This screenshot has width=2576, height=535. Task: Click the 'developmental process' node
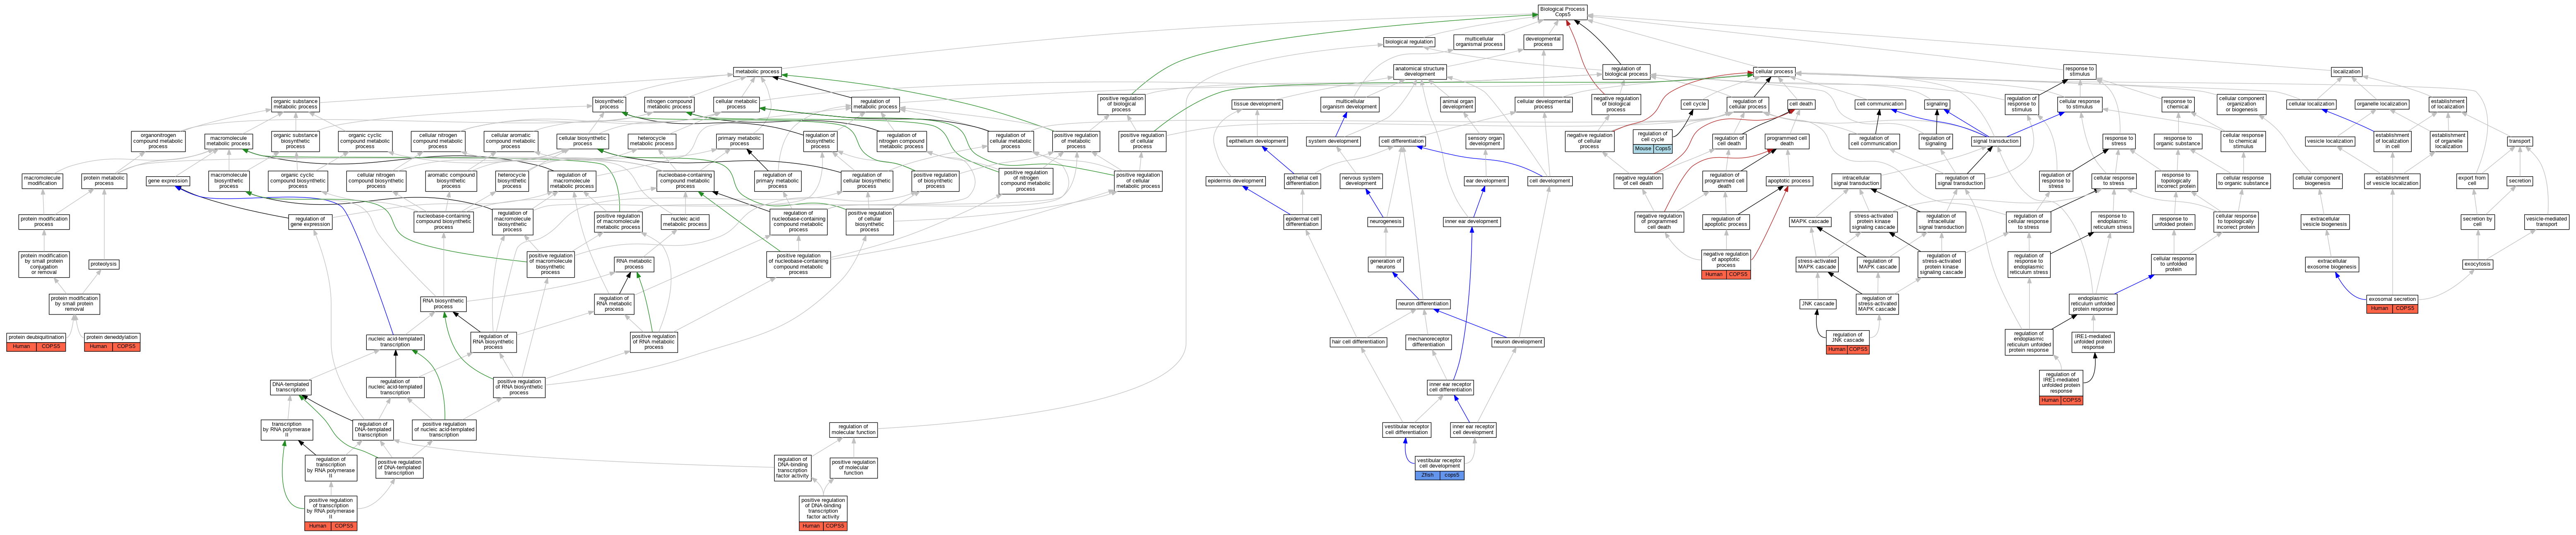click(x=1543, y=42)
